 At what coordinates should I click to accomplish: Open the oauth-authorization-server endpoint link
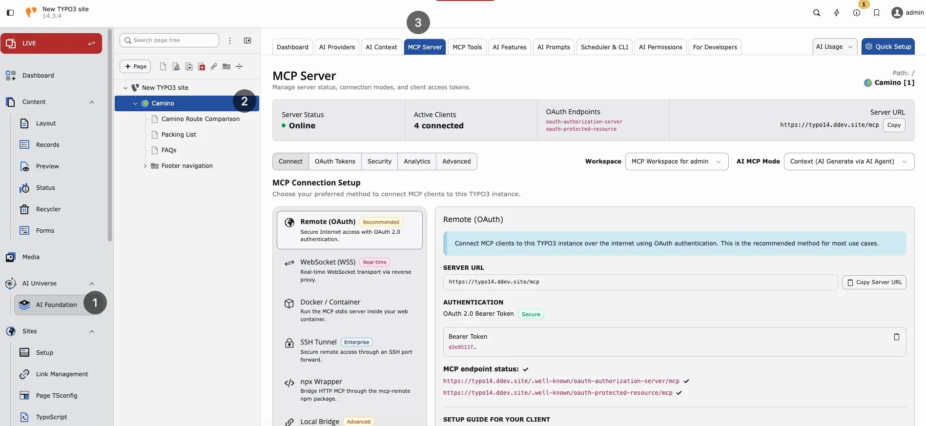(584, 122)
